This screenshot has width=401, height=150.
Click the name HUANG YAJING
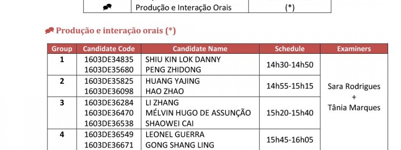tap(173, 81)
